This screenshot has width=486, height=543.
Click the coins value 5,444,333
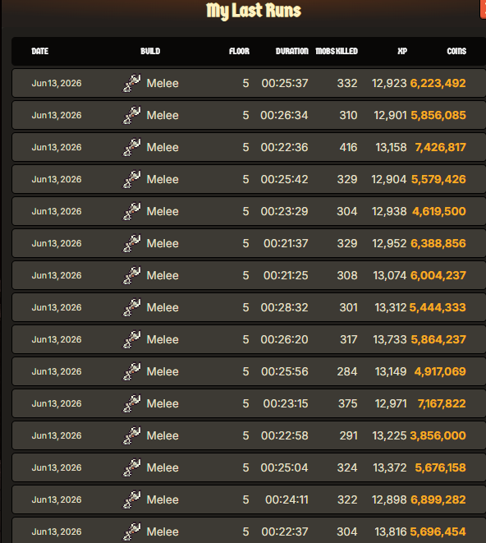coord(438,307)
